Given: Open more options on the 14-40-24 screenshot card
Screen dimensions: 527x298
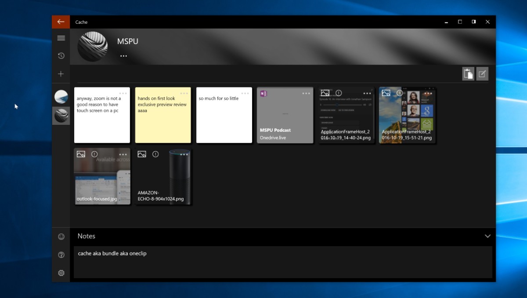Looking at the screenshot, I should pyautogui.click(x=367, y=93).
